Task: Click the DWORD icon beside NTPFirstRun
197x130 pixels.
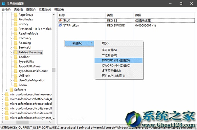Action: coord(60,25)
